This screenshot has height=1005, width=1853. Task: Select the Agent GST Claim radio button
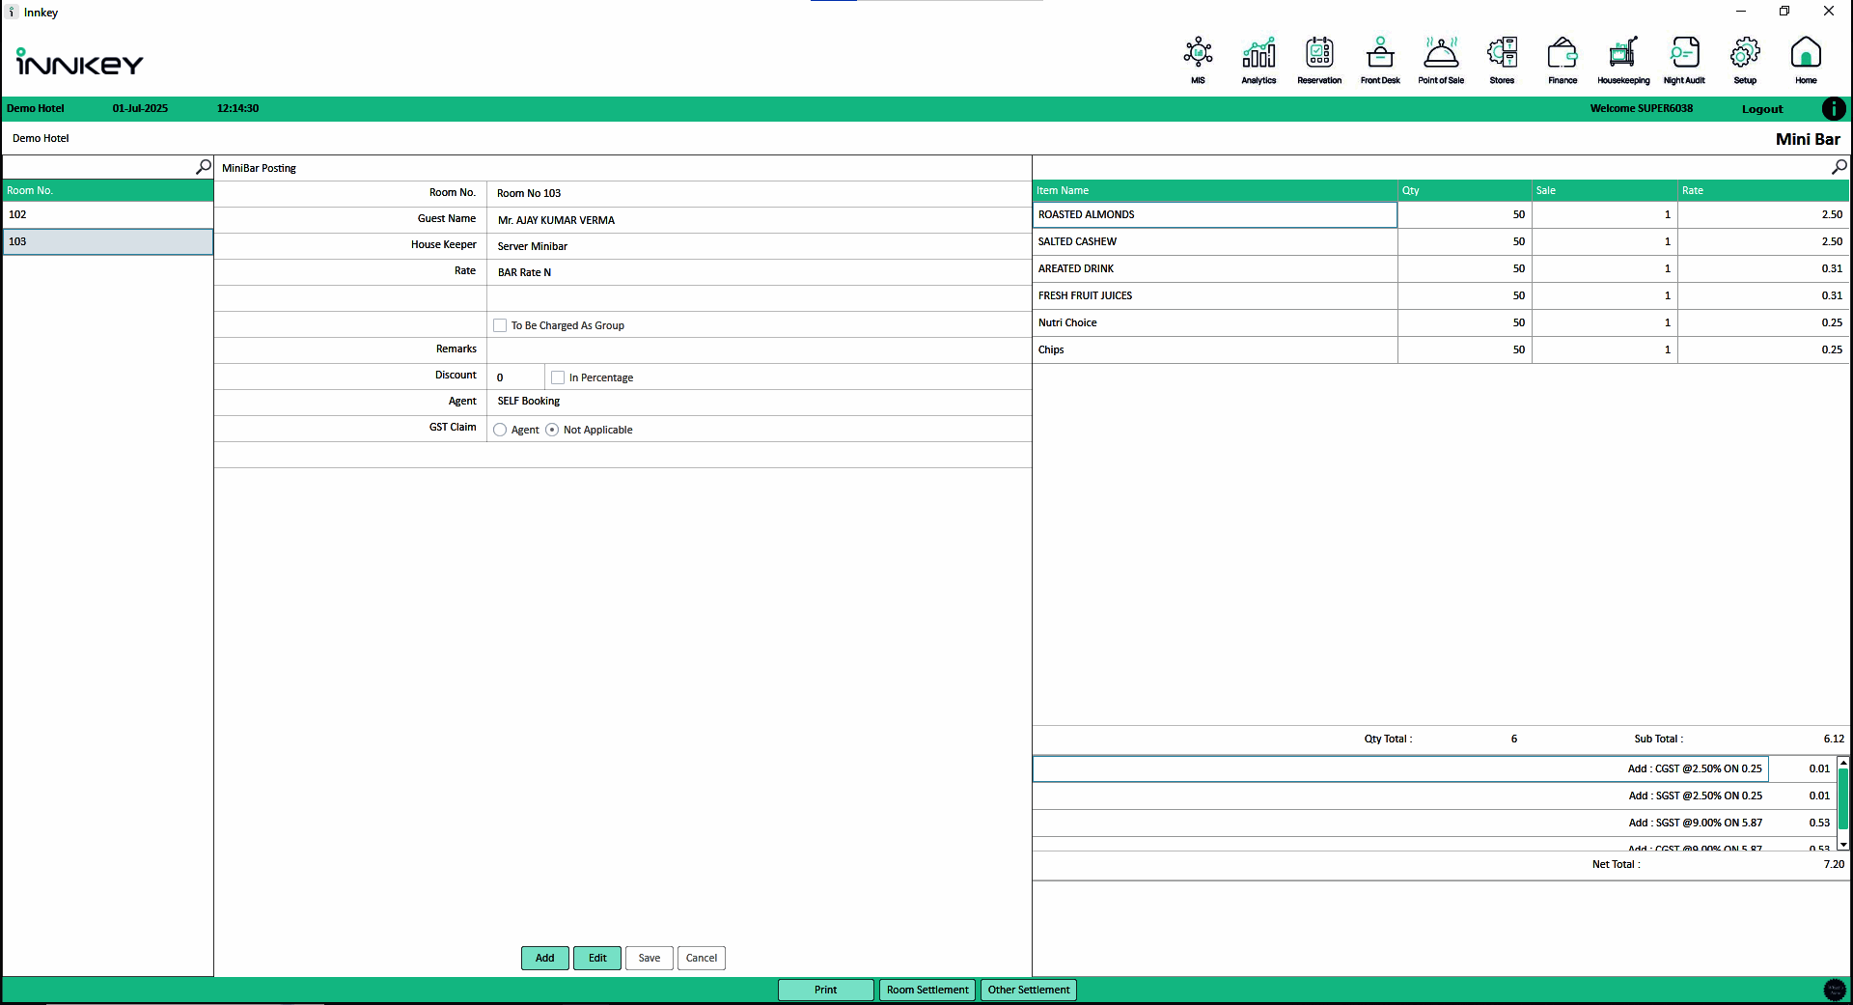500,430
